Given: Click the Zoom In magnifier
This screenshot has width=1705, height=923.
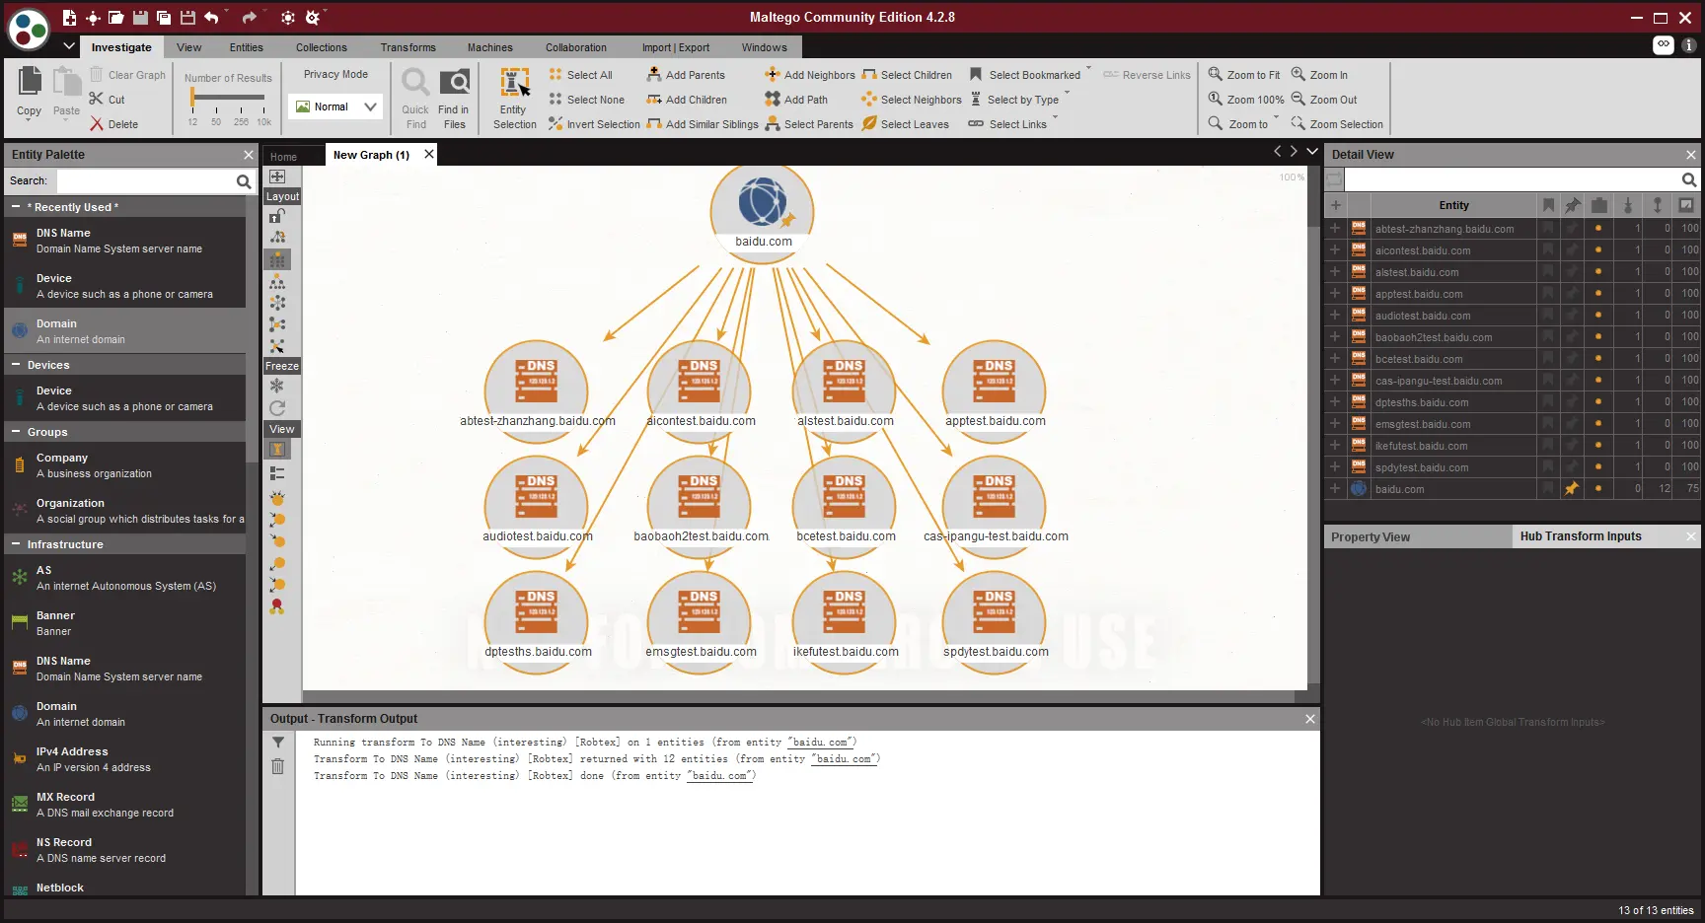Looking at the screenshot, I should click(x=1298, y=74).
